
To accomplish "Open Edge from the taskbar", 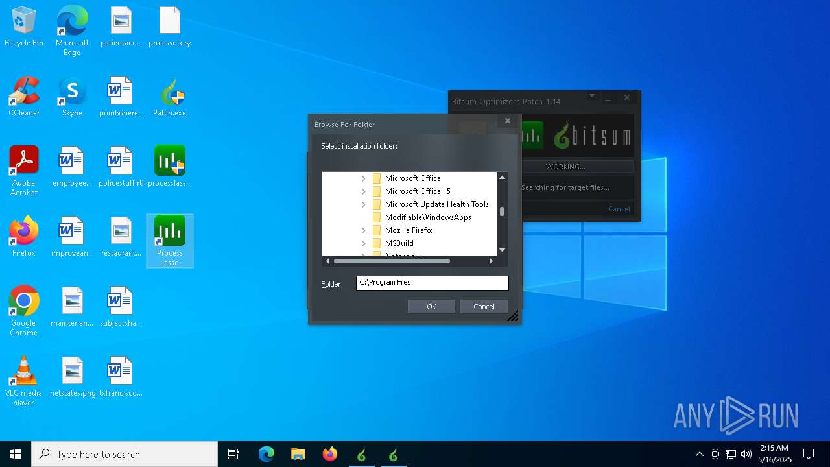I will pos(266,454).
